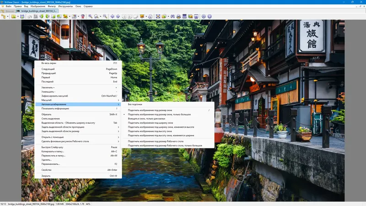366x206 pixels.
Task: Click the blue Info (About) toolbar icon
Action: point(210,16)
